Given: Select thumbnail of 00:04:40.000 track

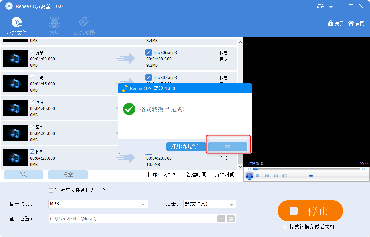Looking at the screenshot, I should (15, 108).
